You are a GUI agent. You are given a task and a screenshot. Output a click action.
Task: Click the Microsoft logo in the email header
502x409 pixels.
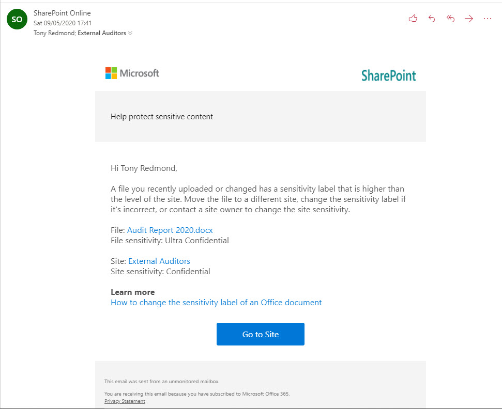[x=132, y=73]
